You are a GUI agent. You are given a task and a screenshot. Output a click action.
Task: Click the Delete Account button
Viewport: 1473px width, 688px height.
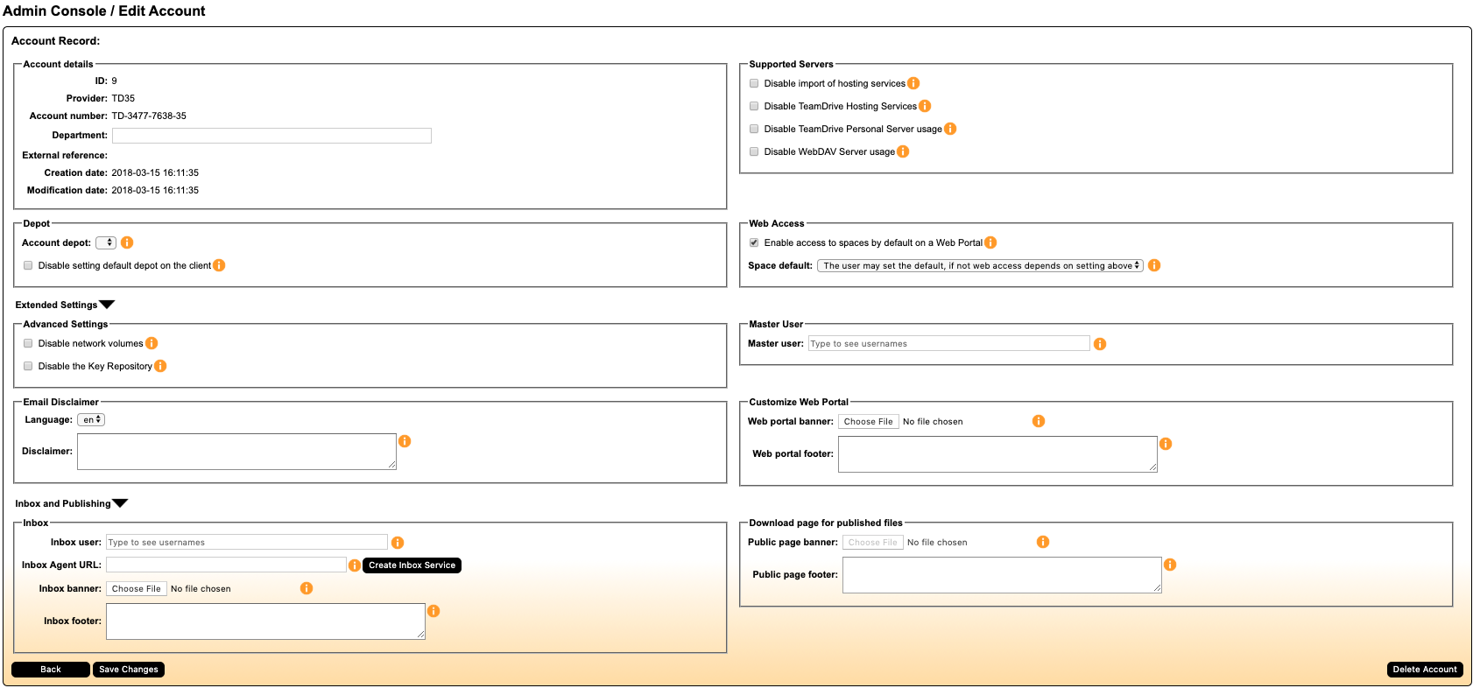click(x=1425, y=670)
